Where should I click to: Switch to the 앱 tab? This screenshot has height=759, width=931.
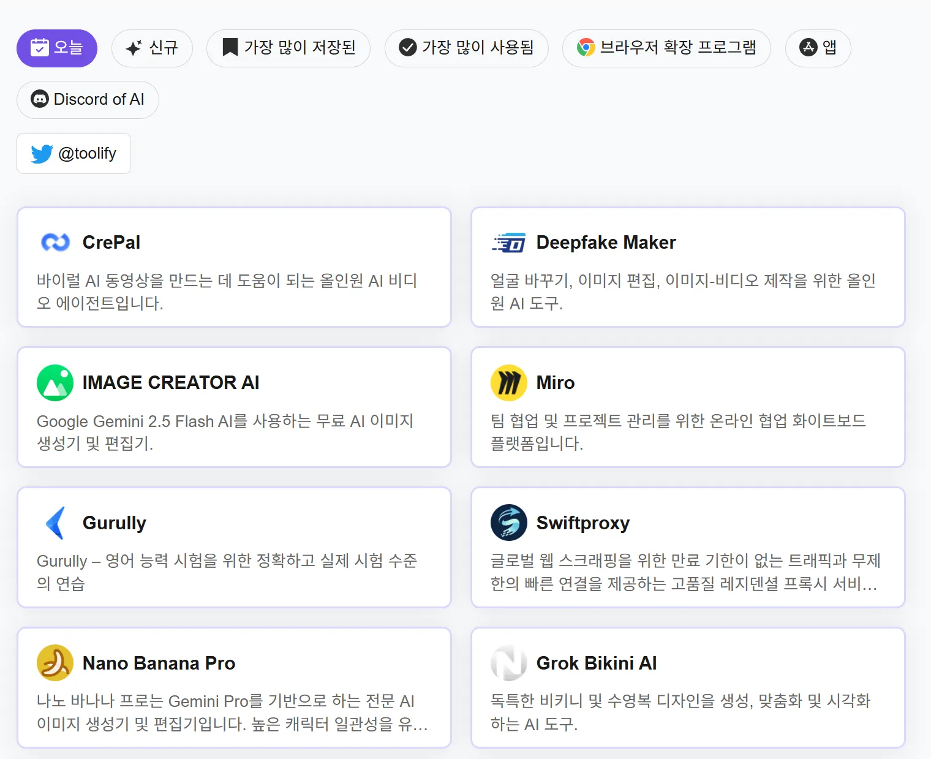pyautogui.click(x=818, y=48)
